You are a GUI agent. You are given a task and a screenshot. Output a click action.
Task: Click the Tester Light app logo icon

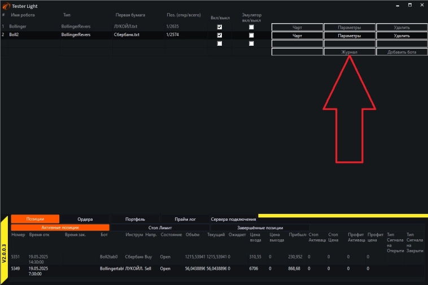[6, 6]
